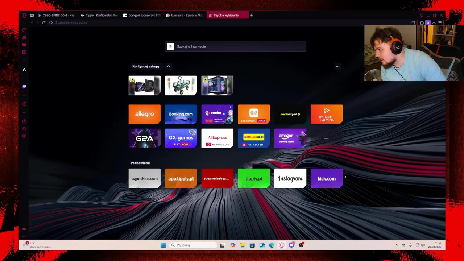Open the Instant Gaming speed dial tile
This screenshot has width=464, height=261.
tap(327, 114)
